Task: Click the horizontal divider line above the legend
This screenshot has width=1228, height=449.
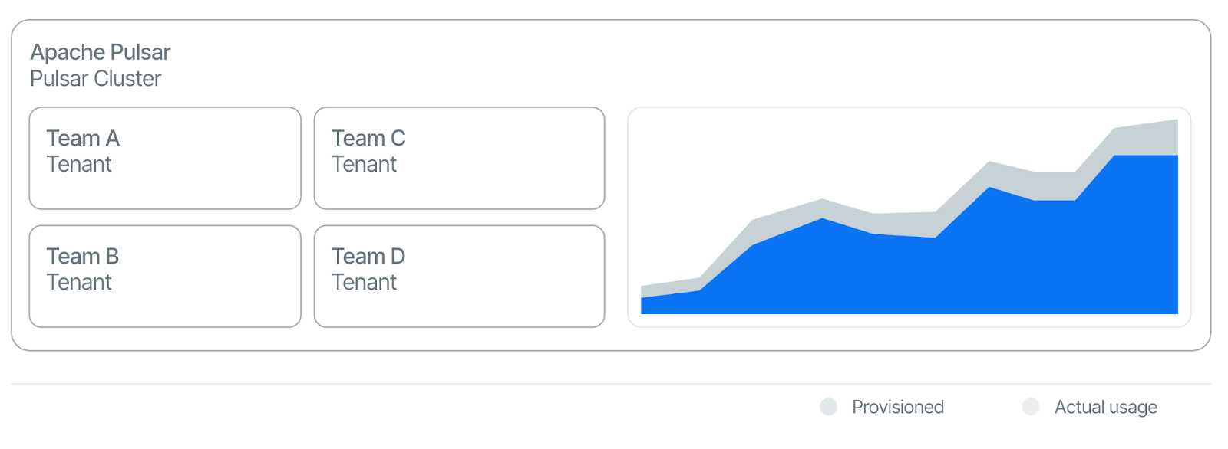Action: [611, 384]
